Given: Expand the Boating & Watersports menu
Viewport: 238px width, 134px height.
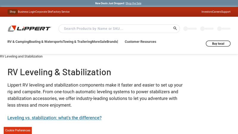Looking at the screenshot, I should pyautogui.click(x=46, y=42).
